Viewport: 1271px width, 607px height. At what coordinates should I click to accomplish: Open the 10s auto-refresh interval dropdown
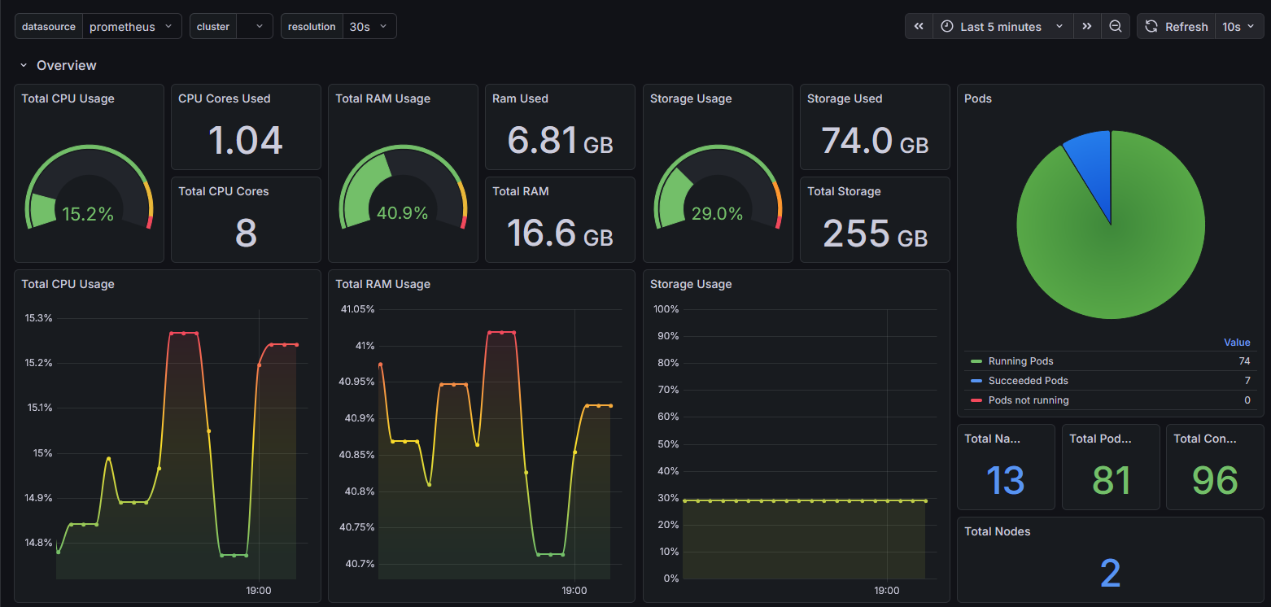pos(1238,26)
